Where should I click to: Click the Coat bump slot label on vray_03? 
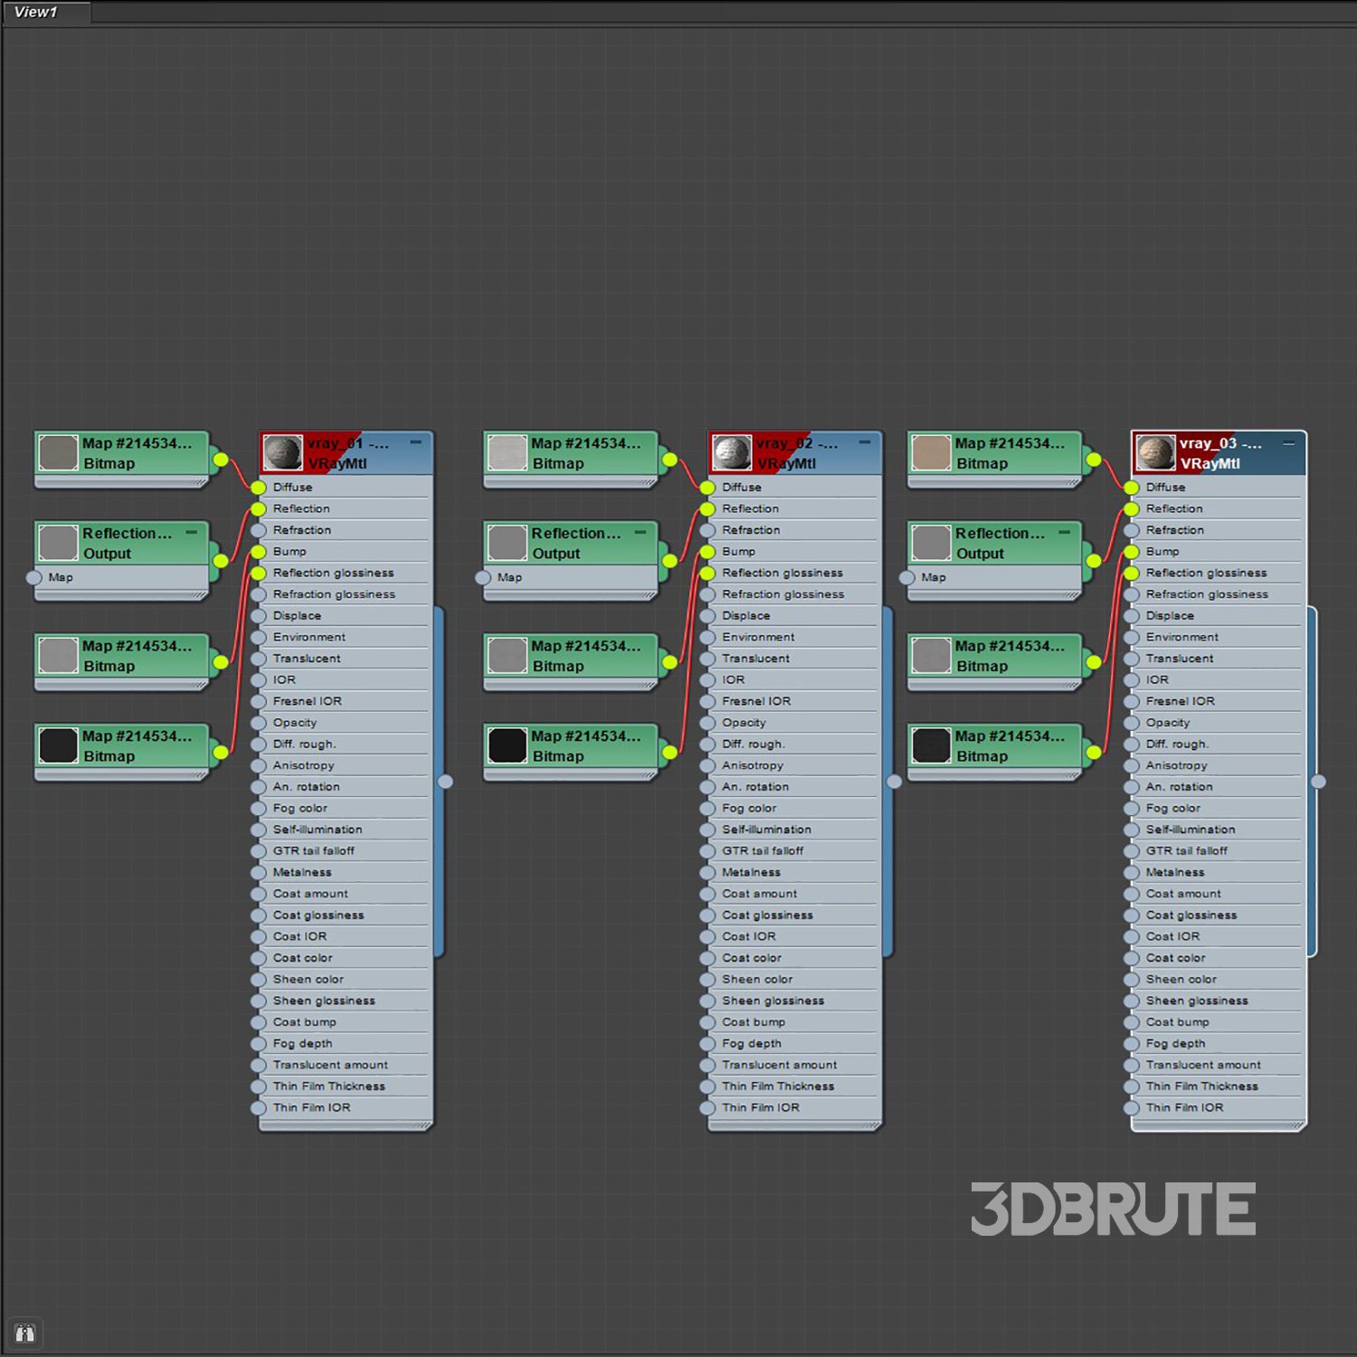(1177, 1022)
